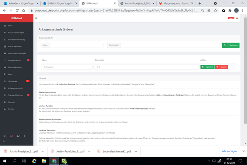Screen dimensions: 247x165
Task: Click the BMAcloud logo header
Action: point(17,18)
